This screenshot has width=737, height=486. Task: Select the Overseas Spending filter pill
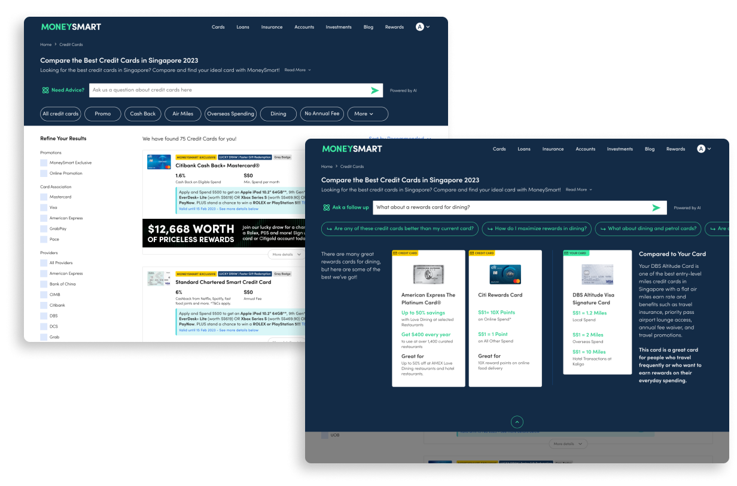pos(231,114)
